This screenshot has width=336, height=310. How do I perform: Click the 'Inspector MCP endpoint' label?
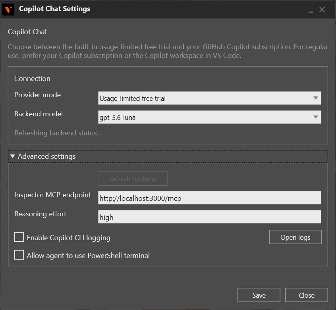[53, 195]
